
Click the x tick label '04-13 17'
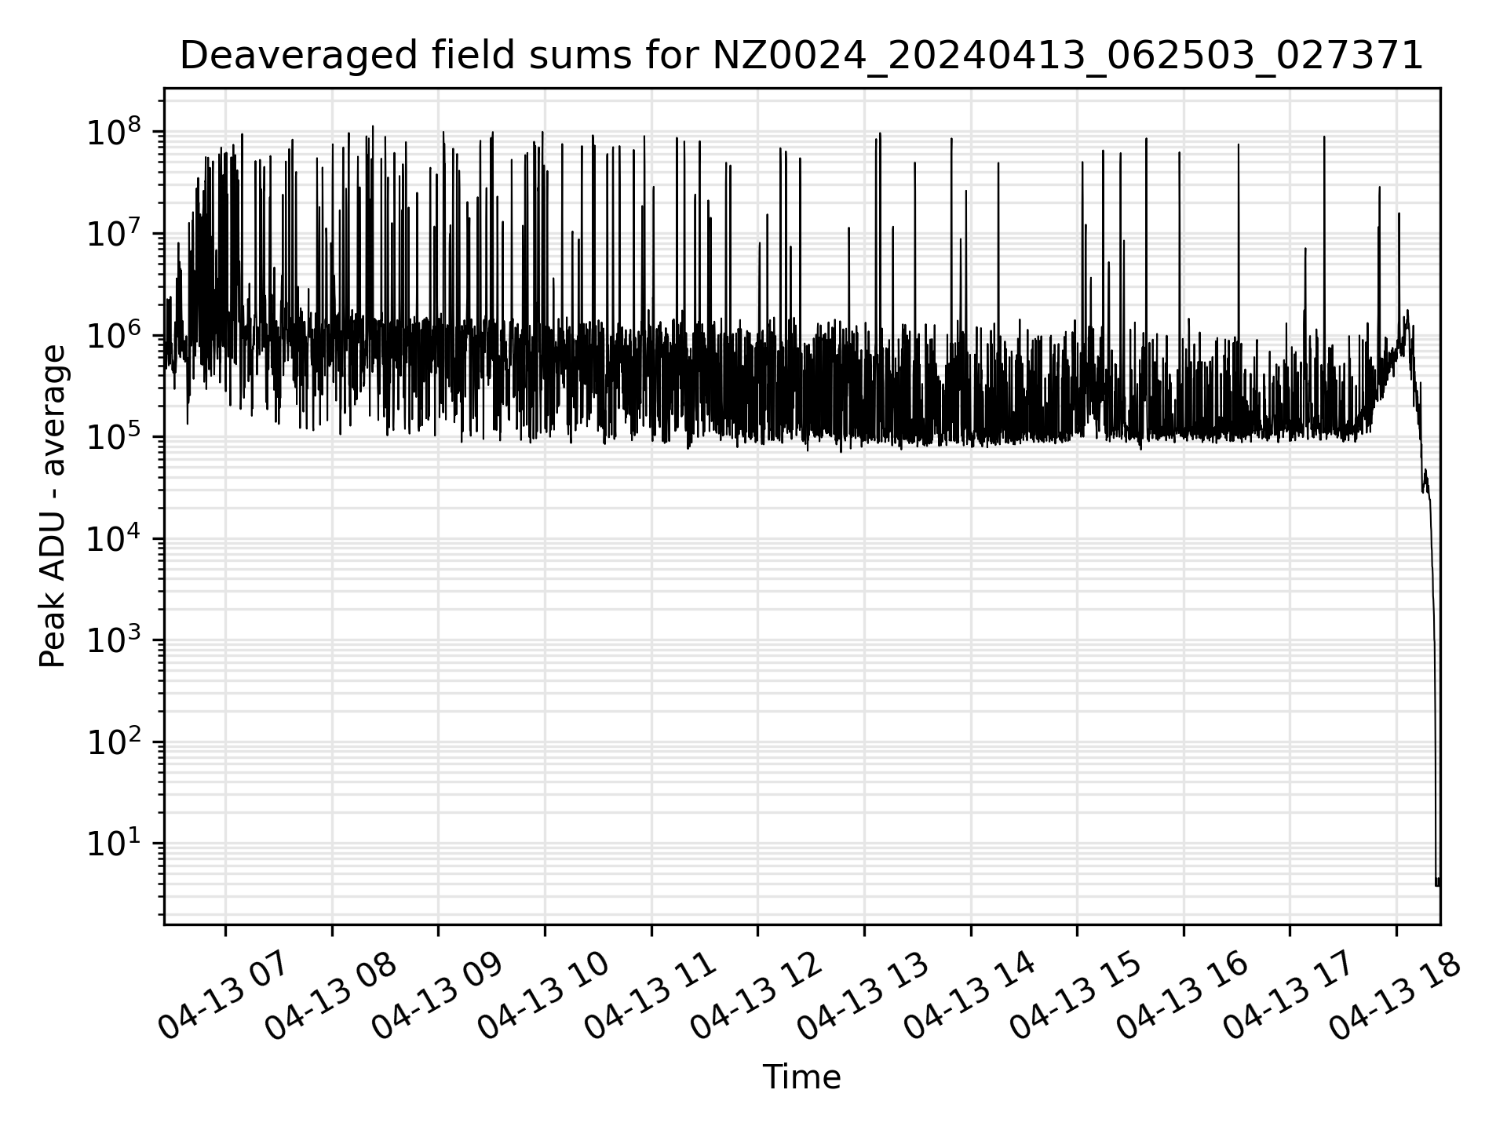pyautogui.click(x=1287, y=997)
